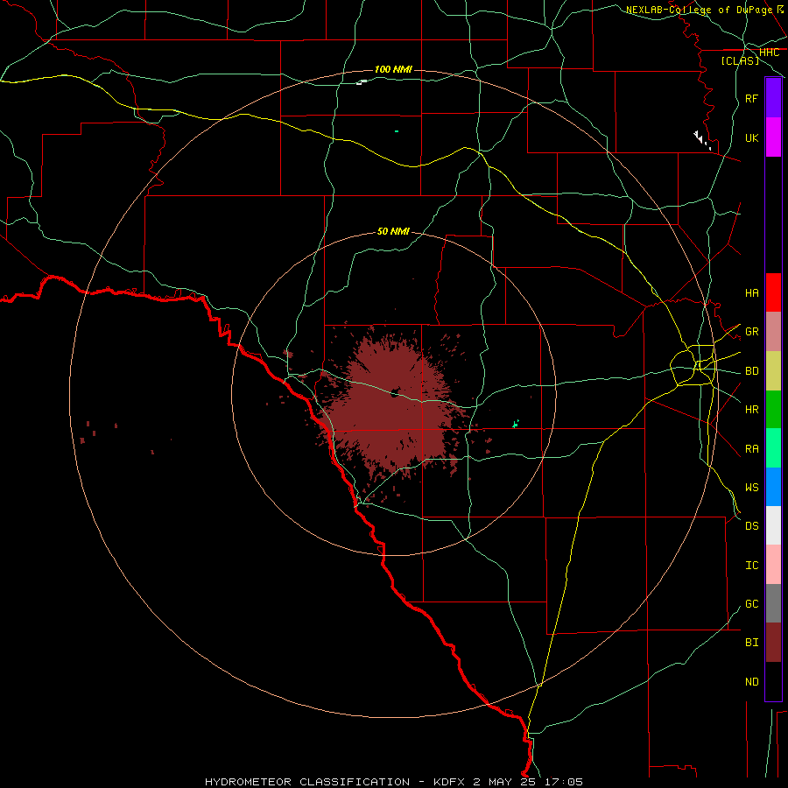Click the HR legend label
788x788 pixels.
[x=751, y=410]
